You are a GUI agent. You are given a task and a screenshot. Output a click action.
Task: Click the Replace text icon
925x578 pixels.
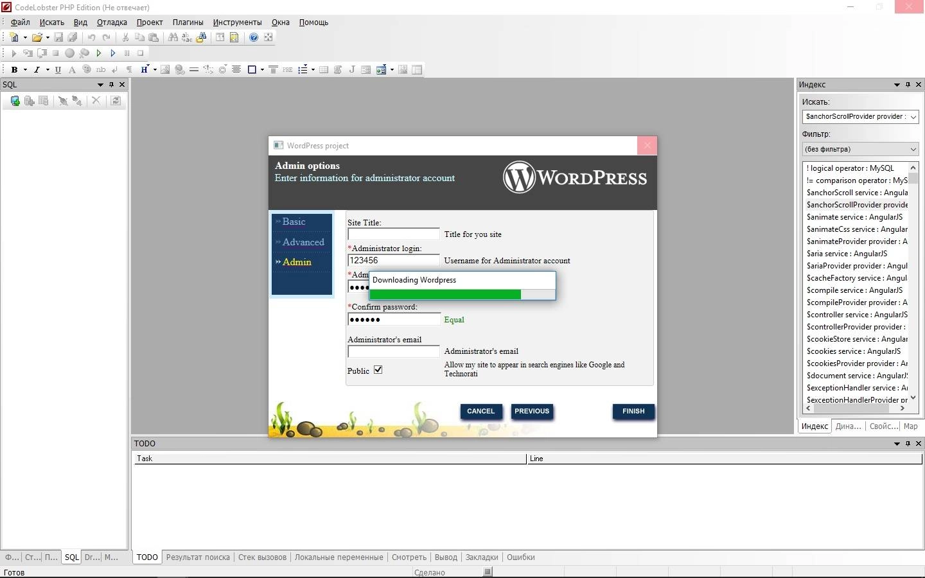tap(187, 37)
